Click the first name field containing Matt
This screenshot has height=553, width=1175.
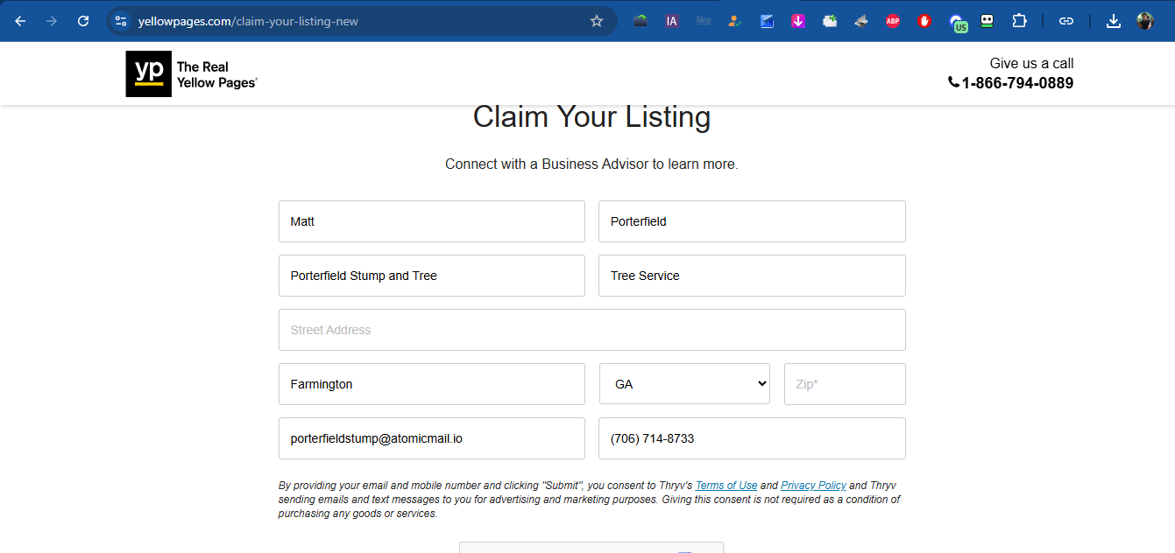click(432, 221)
